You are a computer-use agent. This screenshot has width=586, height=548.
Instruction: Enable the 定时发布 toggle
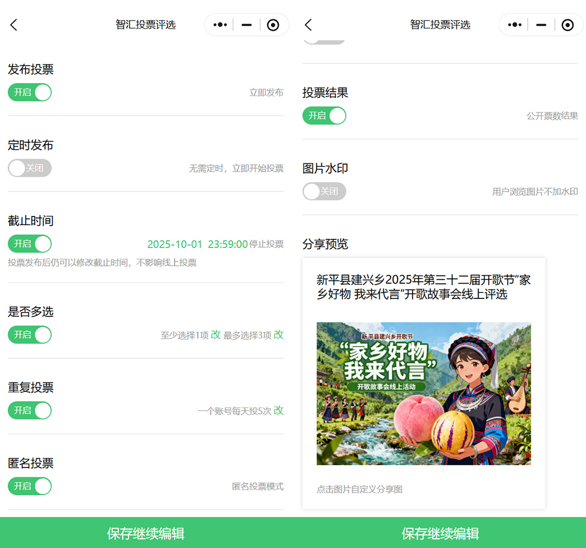point(30,168)
